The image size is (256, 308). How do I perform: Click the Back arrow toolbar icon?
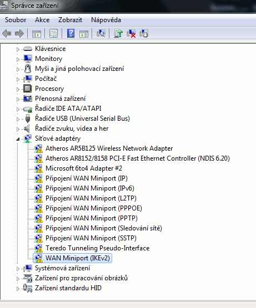[x=7, y=34]
